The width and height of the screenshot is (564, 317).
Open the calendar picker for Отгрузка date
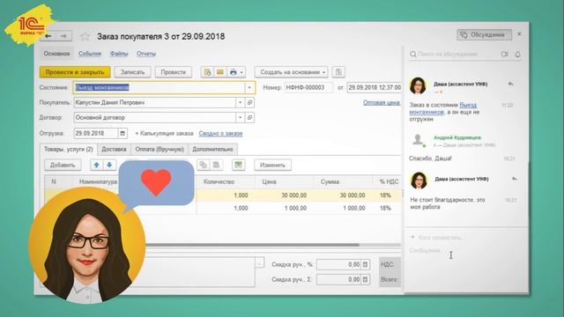[x=122, y=133]
